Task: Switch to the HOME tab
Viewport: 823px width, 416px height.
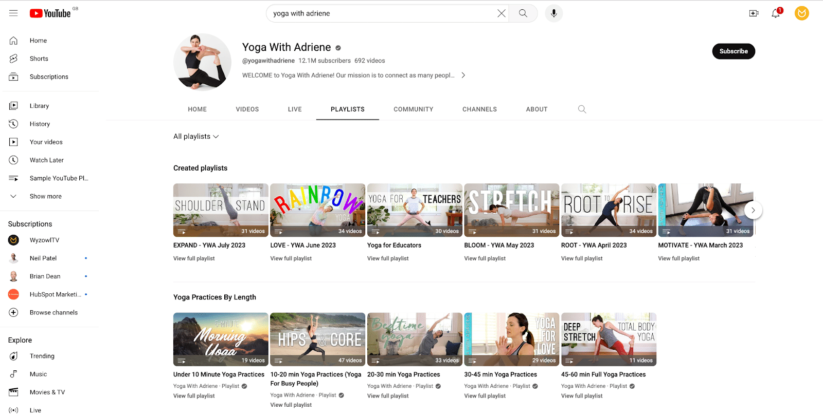Action: click(197, 109)
